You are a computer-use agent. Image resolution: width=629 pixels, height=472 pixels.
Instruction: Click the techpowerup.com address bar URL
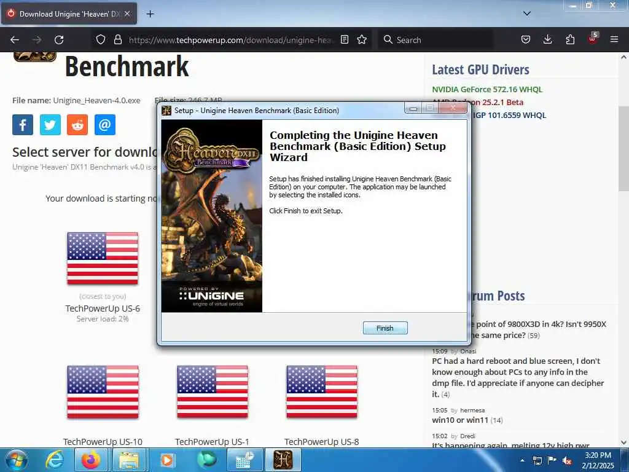pos(231,40)
